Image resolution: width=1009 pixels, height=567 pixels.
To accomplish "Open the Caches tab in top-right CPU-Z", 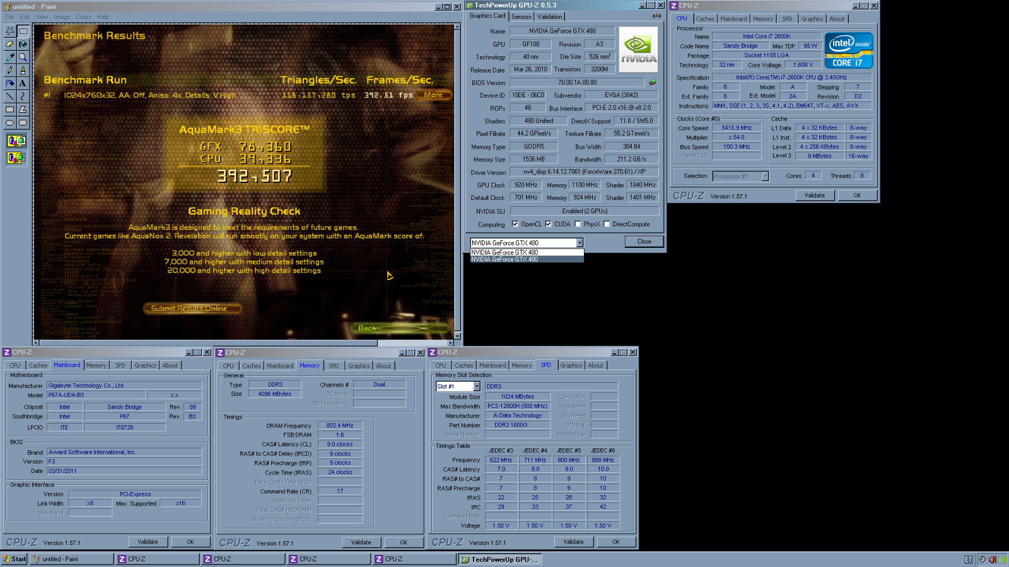I will tap(705, 19).
